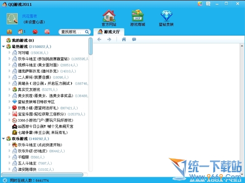Click the chat bubble icon in toolbar
Screen dimensions: 245x183
134,40
